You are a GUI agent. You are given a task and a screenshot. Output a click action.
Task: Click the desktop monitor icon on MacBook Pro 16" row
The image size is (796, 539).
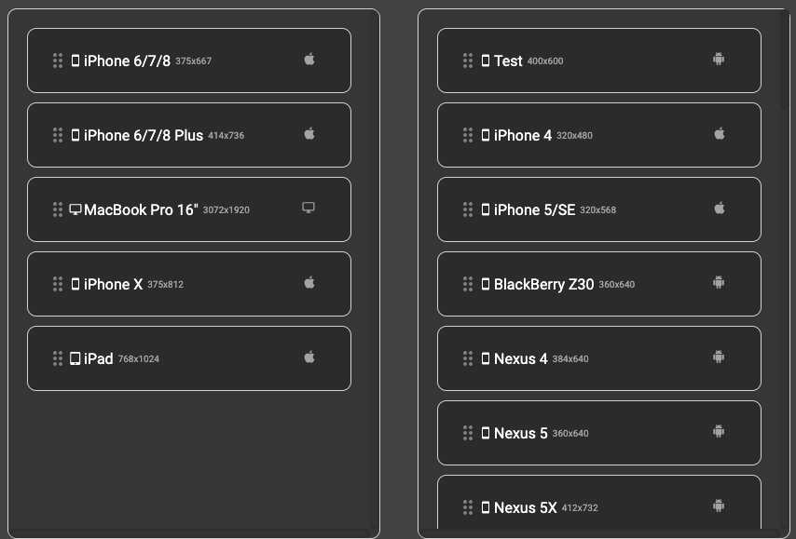tap(309, 208)
